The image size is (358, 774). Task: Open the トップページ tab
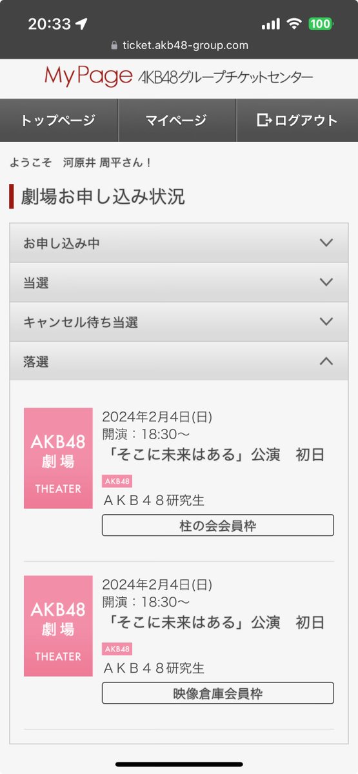click(59, 120)
